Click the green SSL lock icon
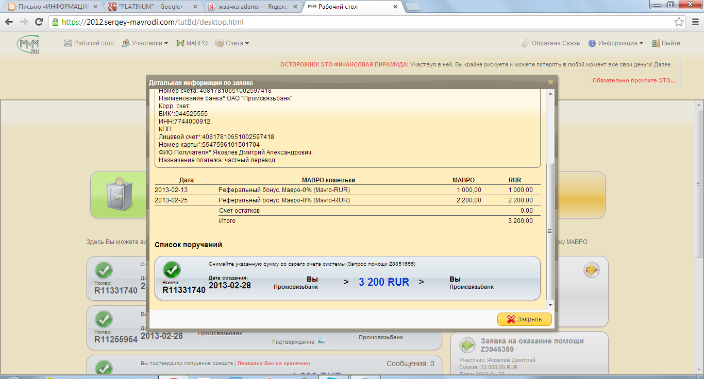 [x=56, y=22]
